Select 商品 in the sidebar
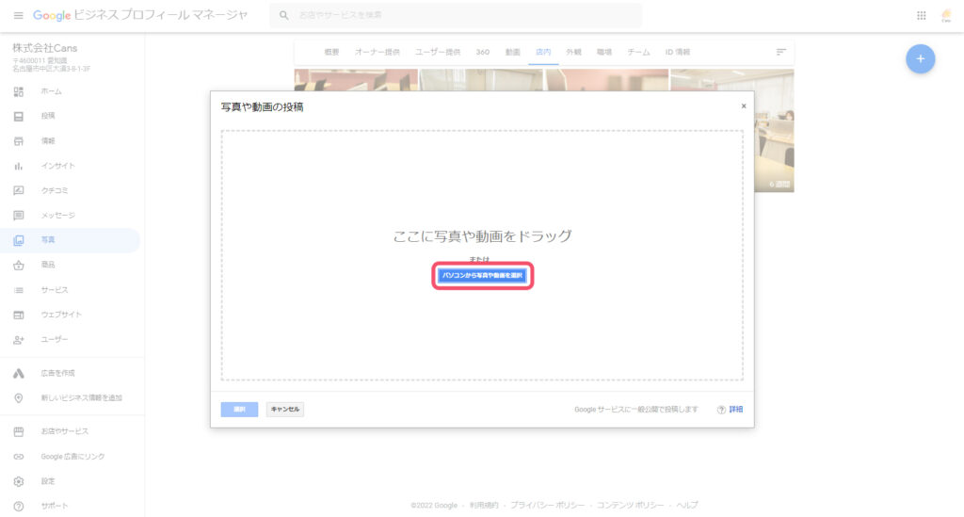 tap(48, 265)
